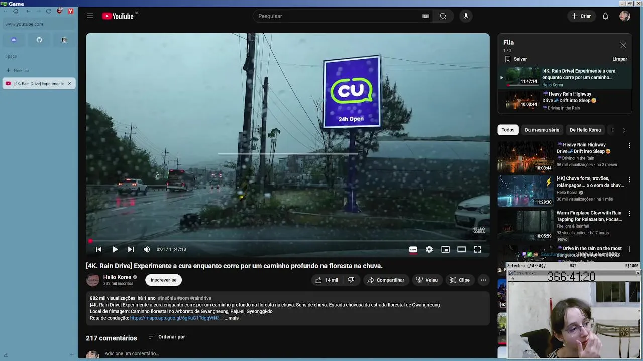Open video player settings gear

point(429,249)
